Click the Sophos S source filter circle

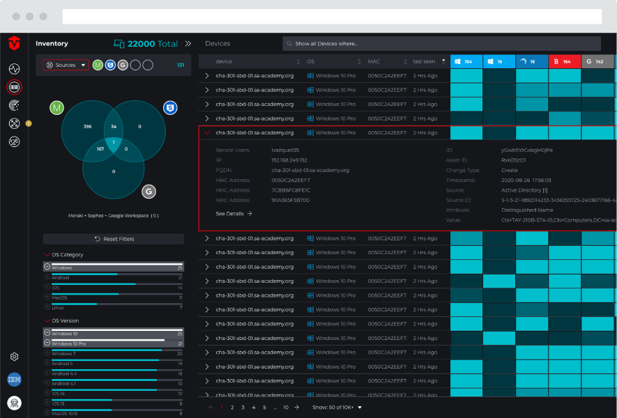111,65
